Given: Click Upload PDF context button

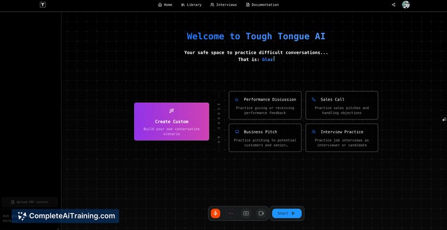Looking at the screenshot, I should click(x=29, y=202).
